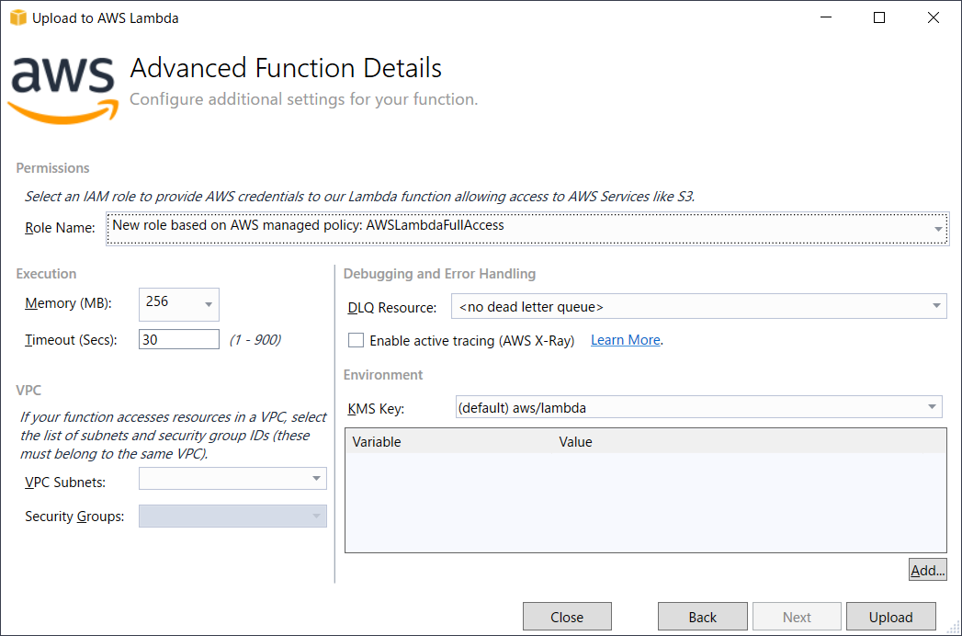This screenshot has height=636, width=962.
Task: Enable active tracing (AWS X-Ray) checkbox
Action: pyautogui.click(x=356, y=340)
